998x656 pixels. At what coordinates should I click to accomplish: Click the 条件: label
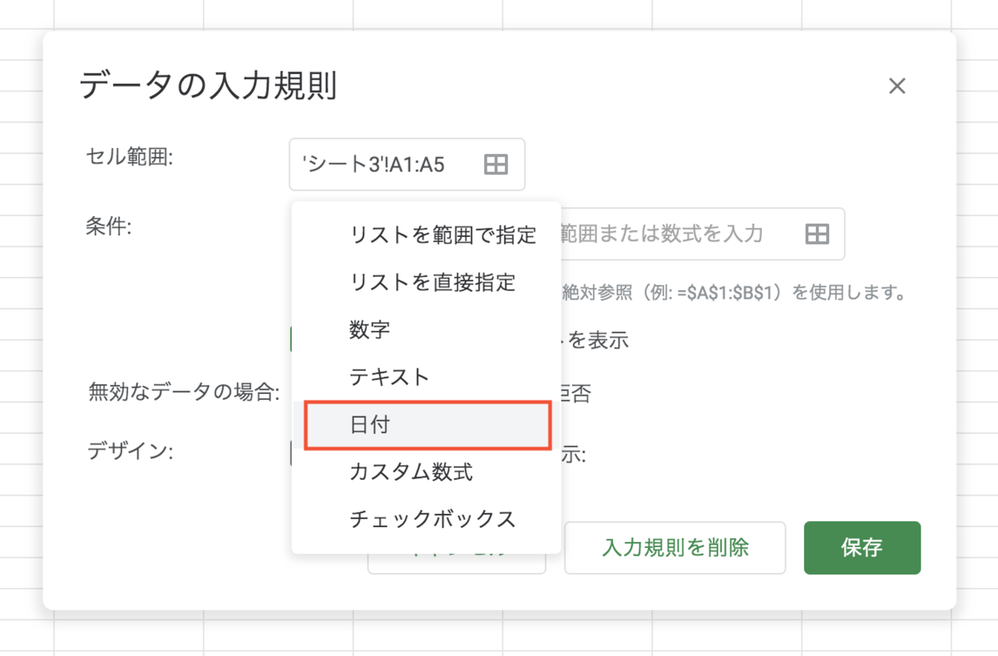110,225
